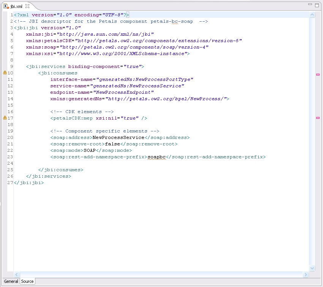Click the warning marker on line 10
Viewport: 323px width, 287px height.
point(5,73)
